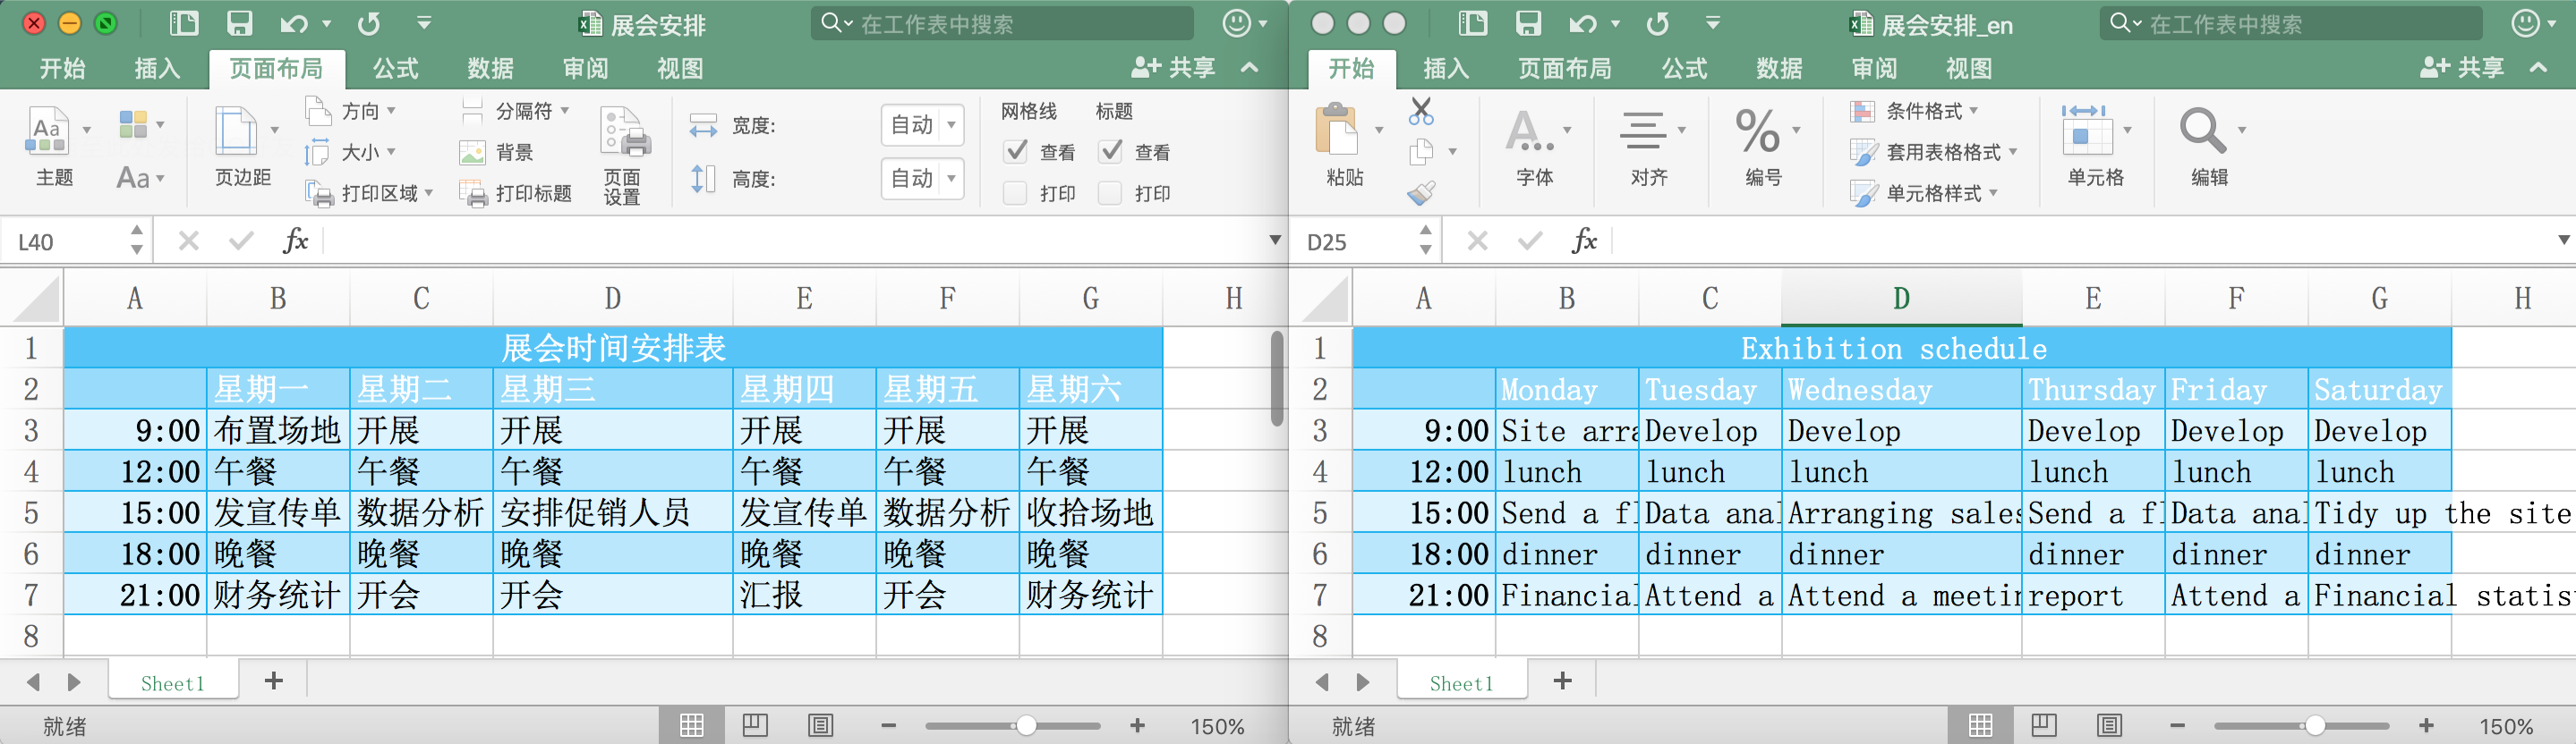This screenshot has height=744, width=2576.
Task: Select cell 展会时间安排表 title
Action: pyautogui.click(x=613, y=348)
